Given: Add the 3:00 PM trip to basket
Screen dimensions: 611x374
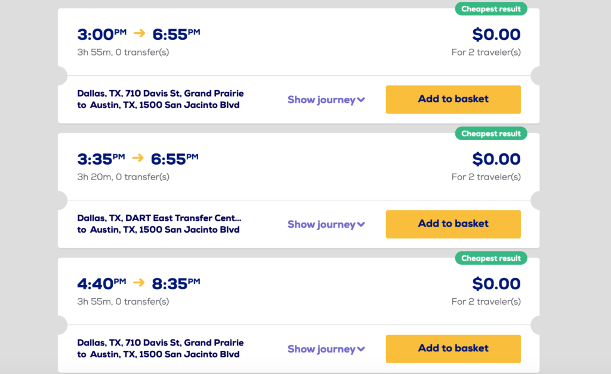Looking at the screenshot, I should (x=453, y=100).
